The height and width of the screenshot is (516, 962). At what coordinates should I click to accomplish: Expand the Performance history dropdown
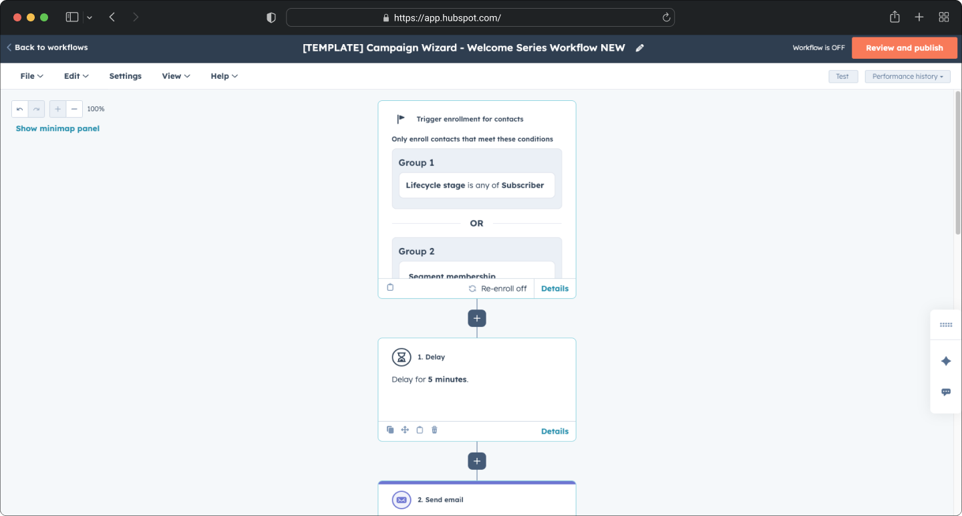click(907, 76)
